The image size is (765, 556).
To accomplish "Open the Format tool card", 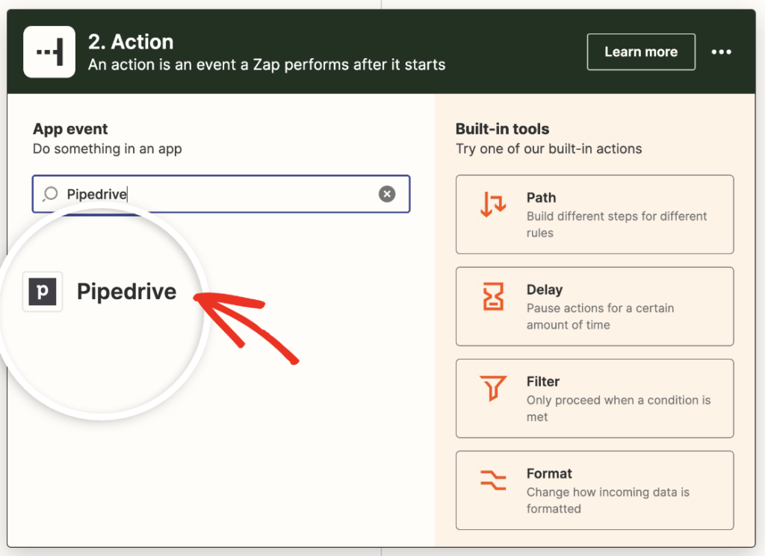I will tap(595, 490).
